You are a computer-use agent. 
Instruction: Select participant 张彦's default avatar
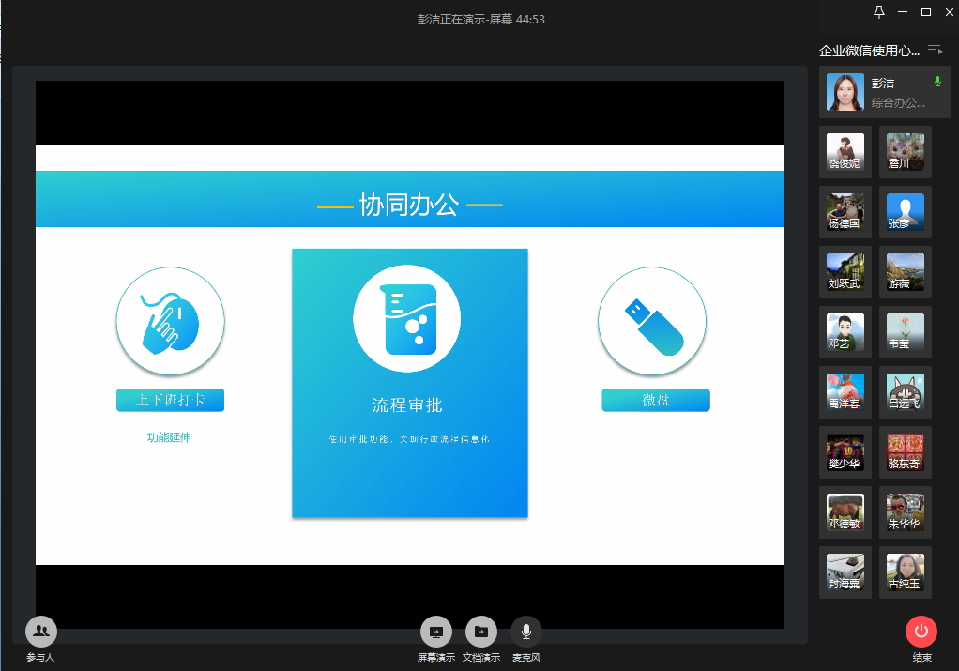[906, 211]
